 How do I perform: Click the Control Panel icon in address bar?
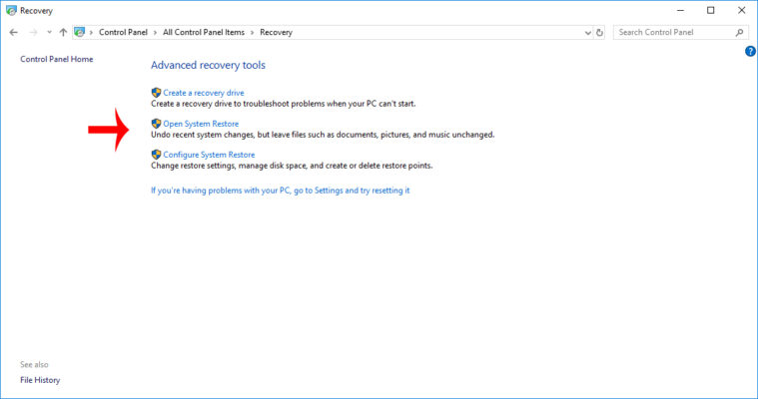click(x=79, y=32)
